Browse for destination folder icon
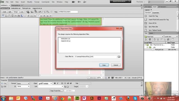 [119, 57]
